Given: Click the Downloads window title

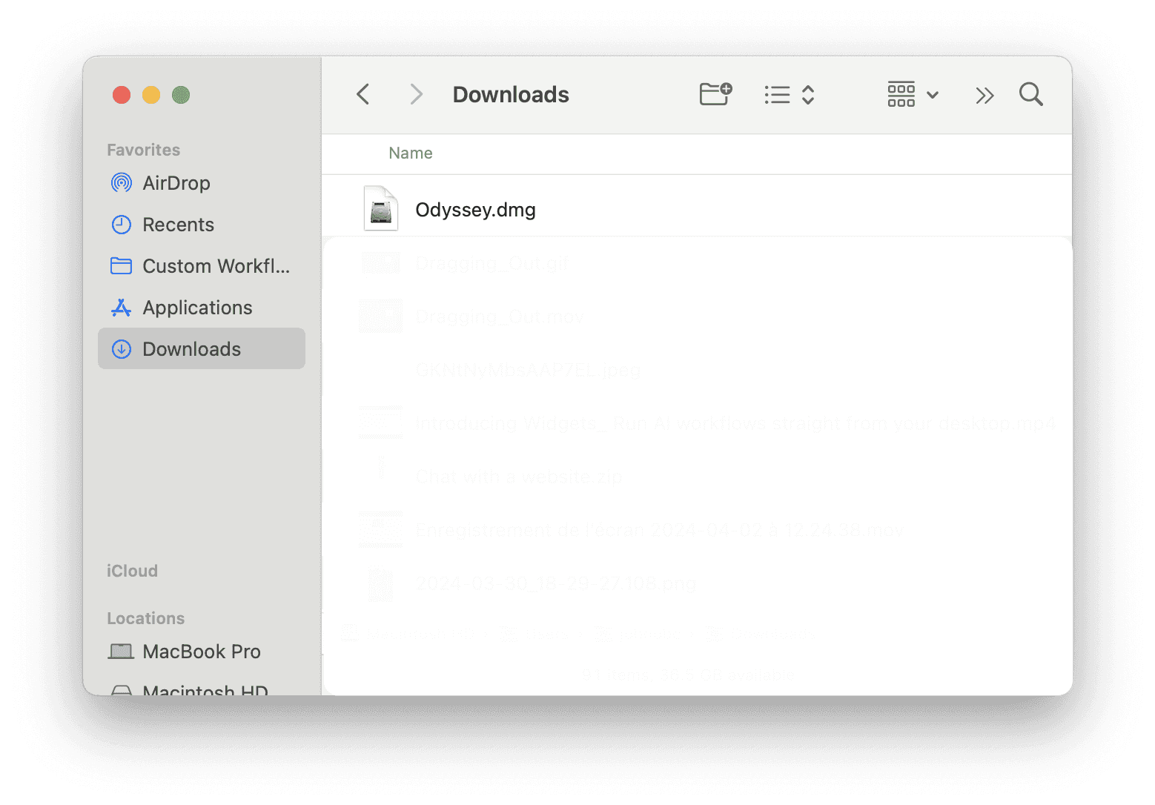Looking at the screenshot, I should (511, 94).
